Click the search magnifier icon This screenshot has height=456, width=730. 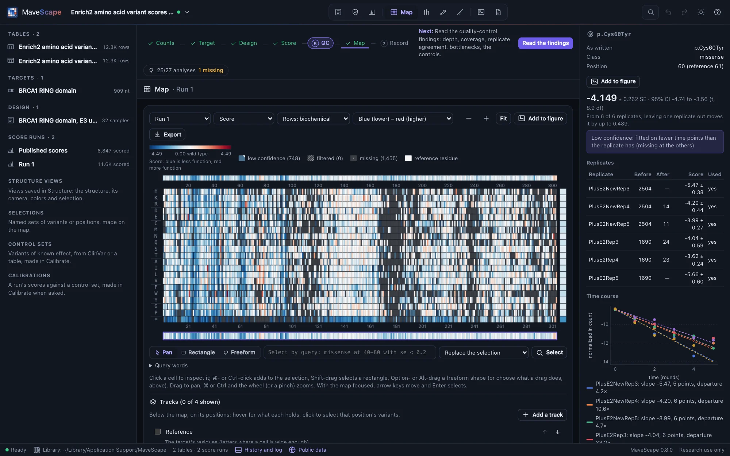pos(650,12)
